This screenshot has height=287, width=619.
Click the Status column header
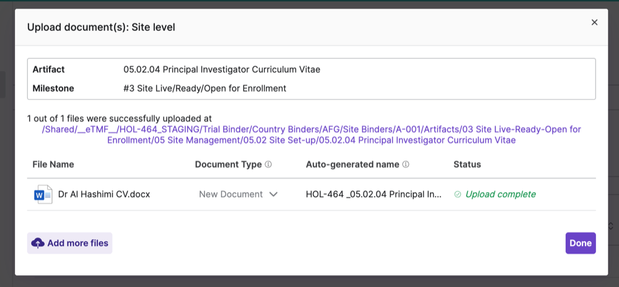pos(467,164)
